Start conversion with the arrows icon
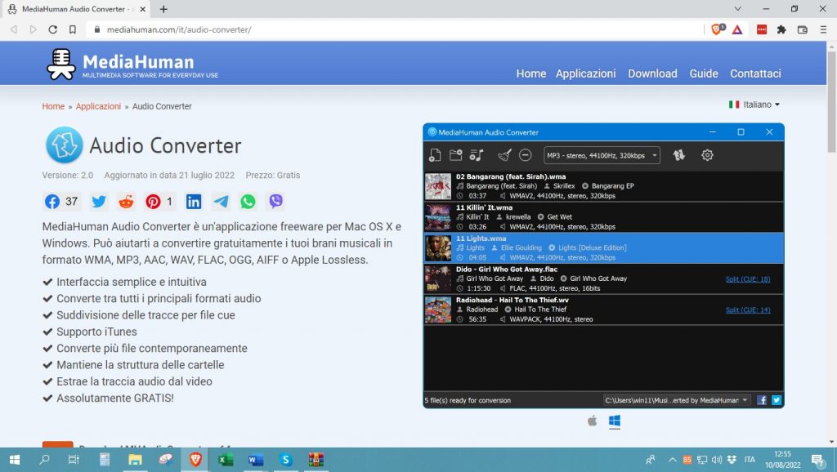 [x=679, y=154]
